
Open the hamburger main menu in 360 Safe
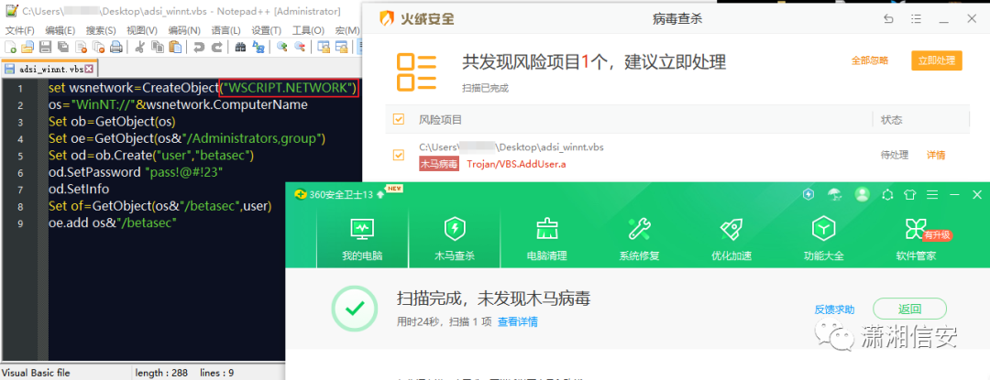(932, 194)
